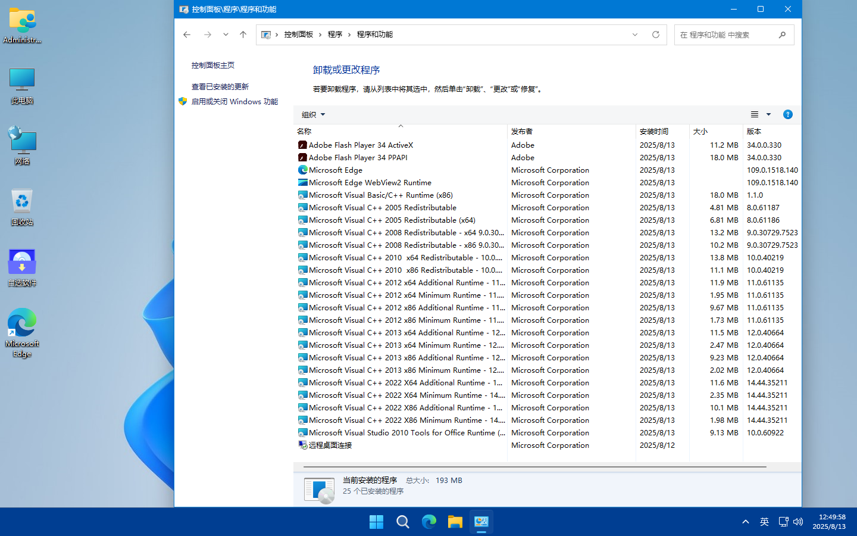Sort list by 名称 column header
The width and height of the screenshot is (857, 536).
[x=401, y=131]
